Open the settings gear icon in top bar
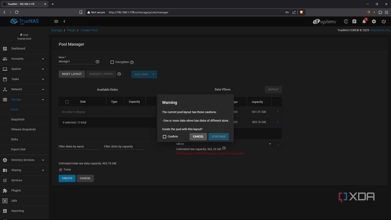 (374, 21)
